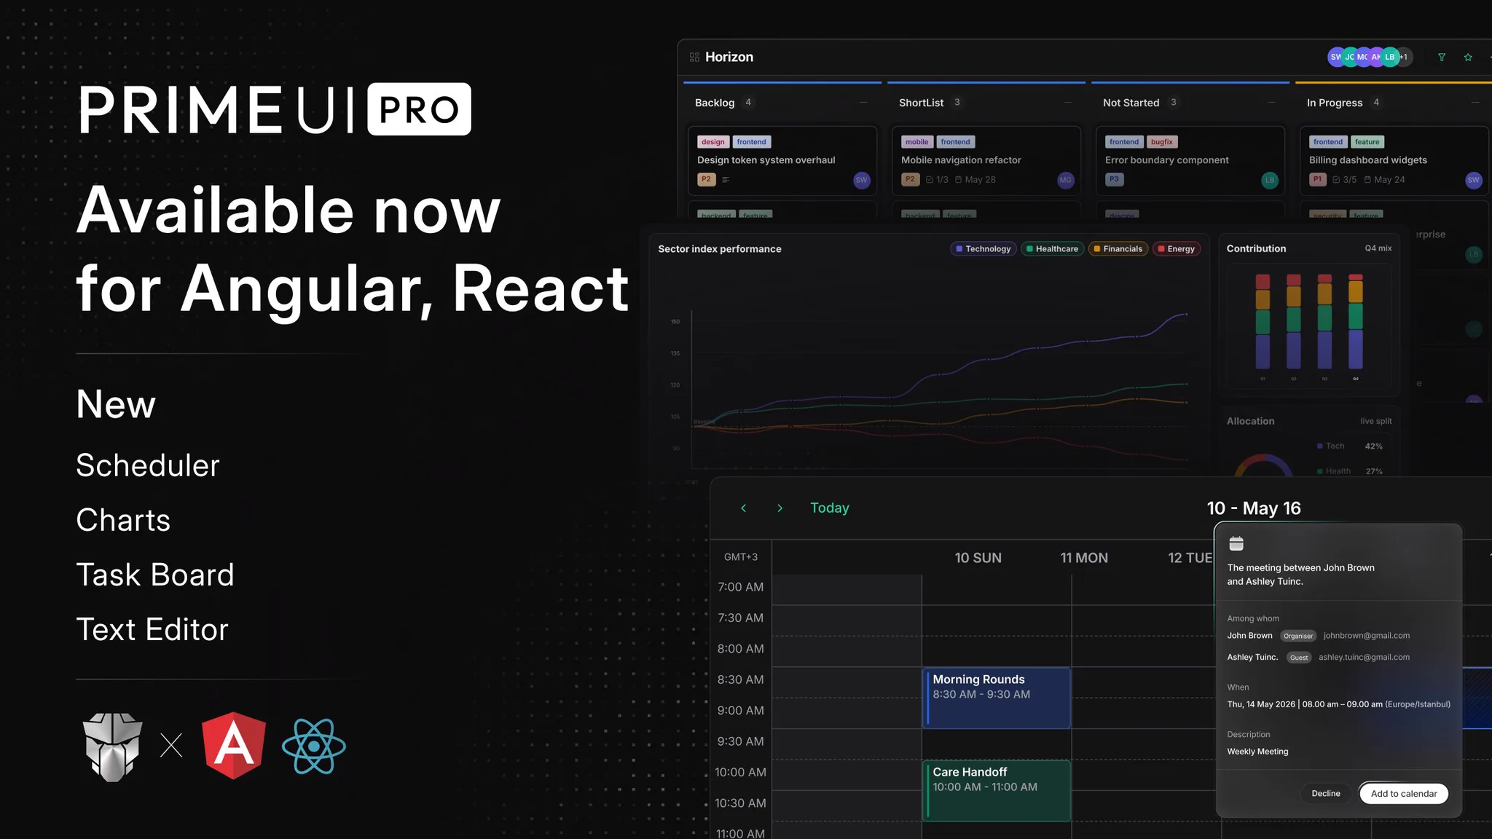Toggle the Financials series legend chip
The height and width of the screenshot is (839, 1492).
tap(1118, 249)
